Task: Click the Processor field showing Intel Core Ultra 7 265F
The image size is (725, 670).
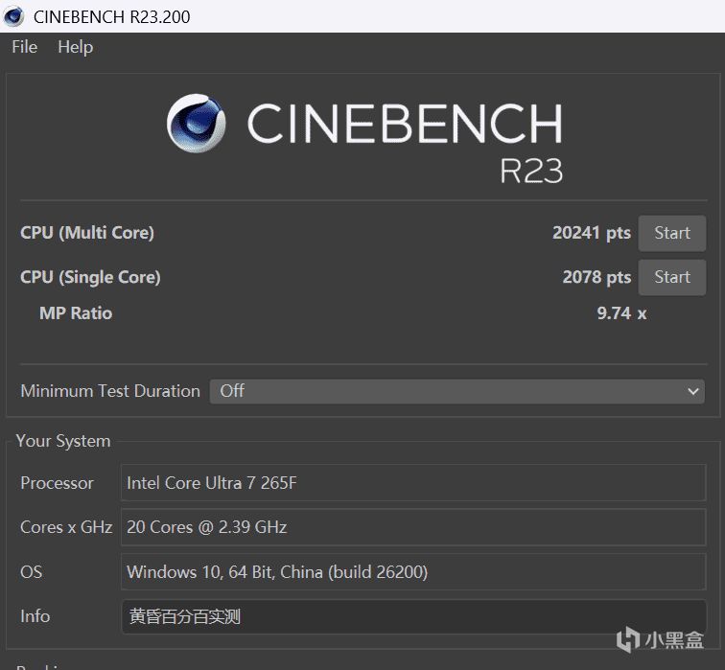Action: [x=413, y=483]
